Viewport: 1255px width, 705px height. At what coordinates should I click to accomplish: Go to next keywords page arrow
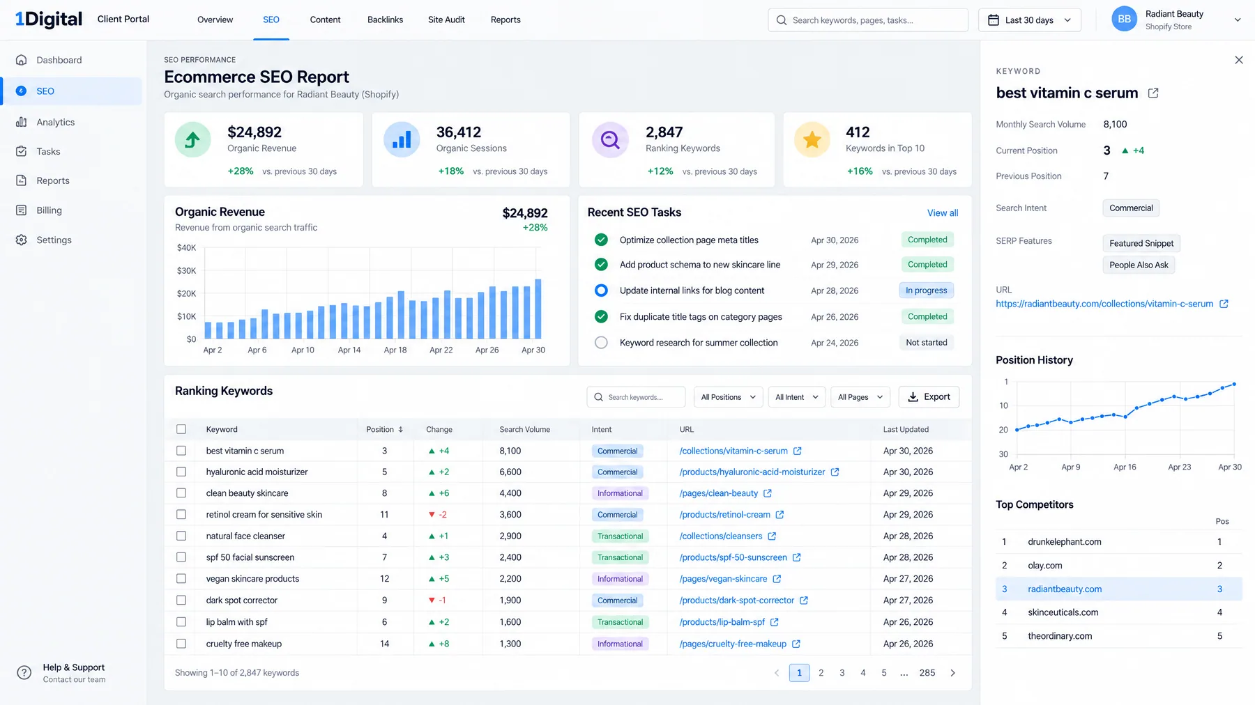pyautogui.click(x=953, y=673)
